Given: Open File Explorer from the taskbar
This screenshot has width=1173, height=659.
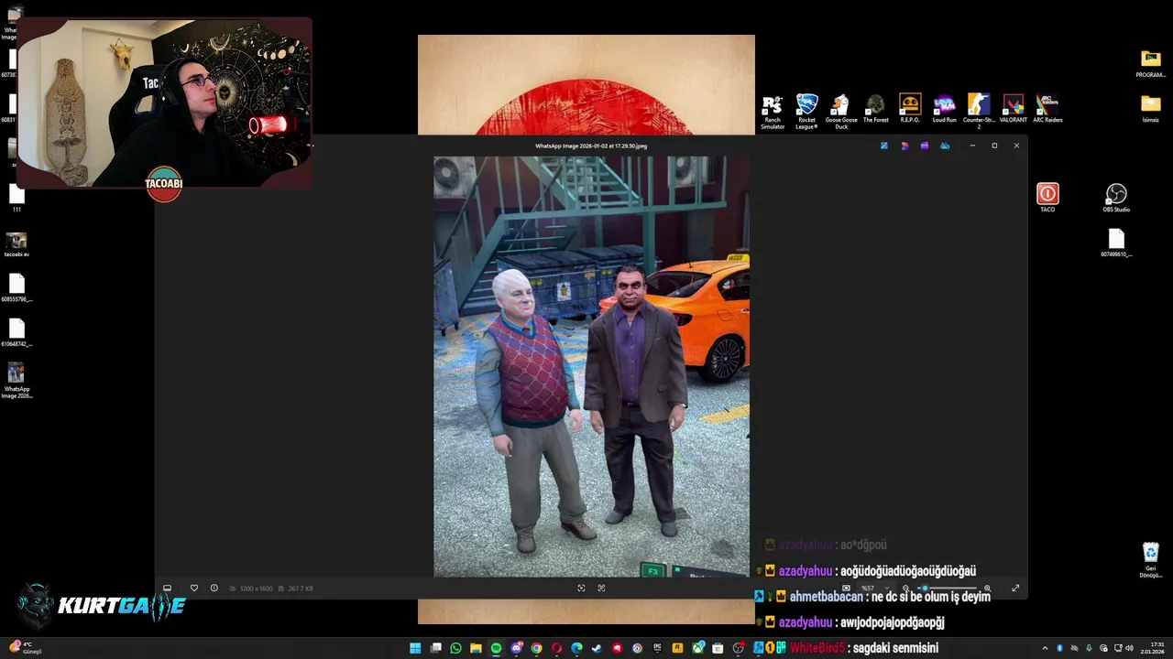Looking at the screenshot, I should (x=476, y=648).
